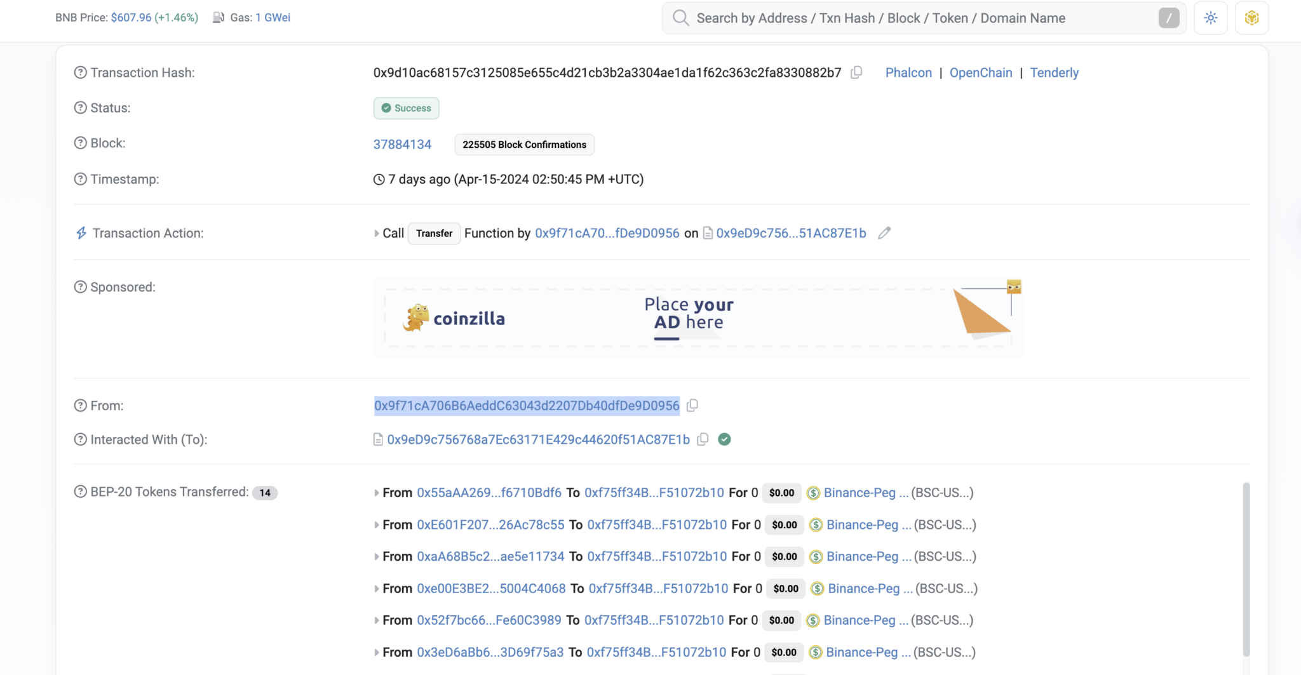
Task: Toggle the light/dark theme switch
Action: tap(1211, 17)
